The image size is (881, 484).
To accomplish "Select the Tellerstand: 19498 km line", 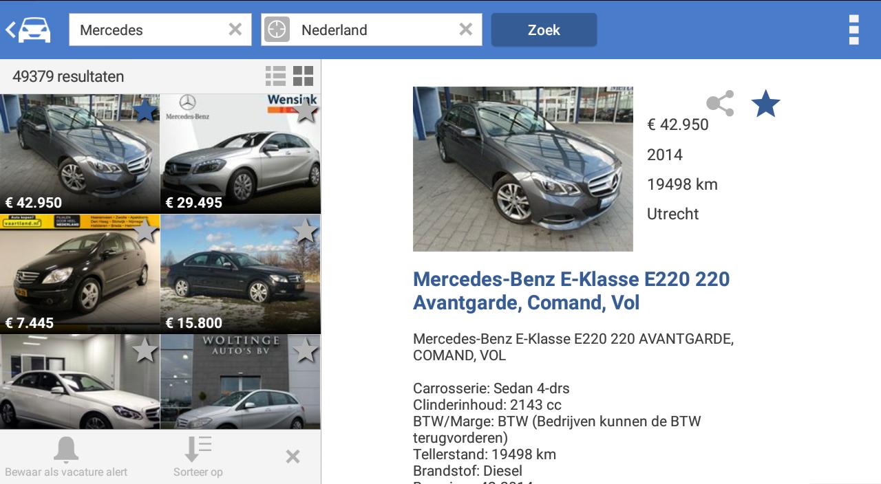I will [x=485, y=454].
